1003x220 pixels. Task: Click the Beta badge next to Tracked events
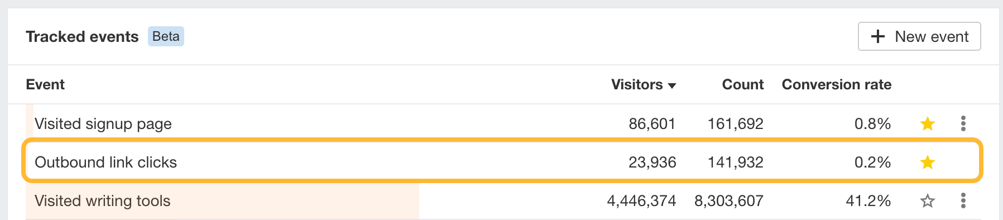(166, 36)
